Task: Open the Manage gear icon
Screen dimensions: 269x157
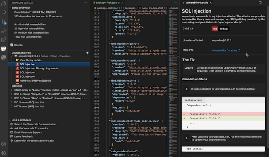Action: click(x=4, y=153)
